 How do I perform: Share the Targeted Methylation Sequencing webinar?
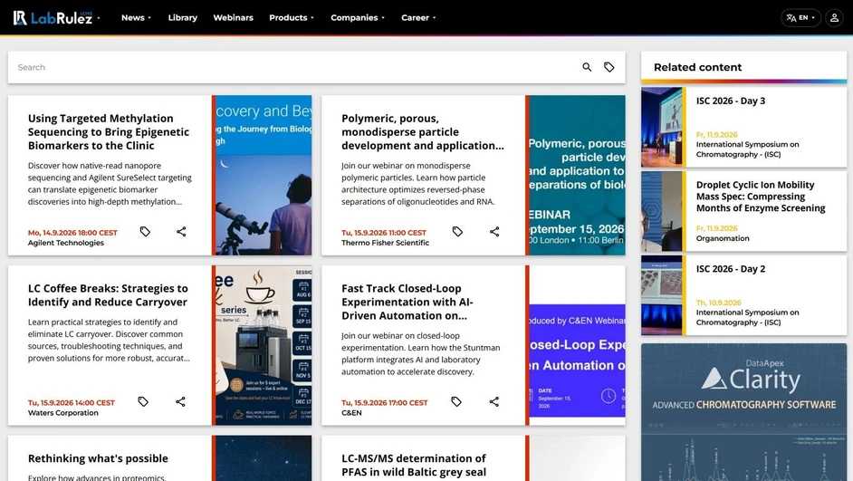(181, 232)
